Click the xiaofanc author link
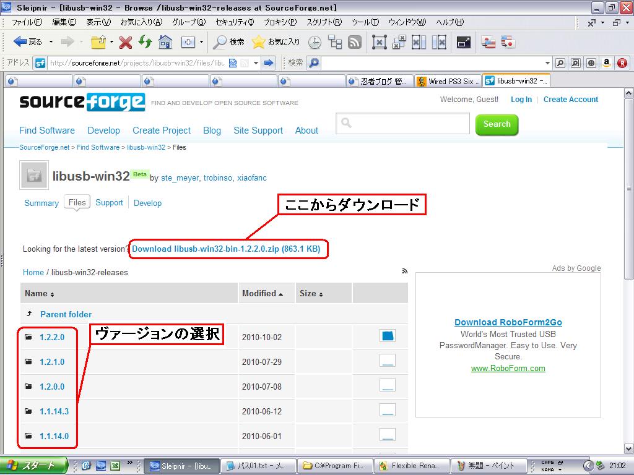The height and width of the screenshot is (475, 634). (x=251, y=178)
